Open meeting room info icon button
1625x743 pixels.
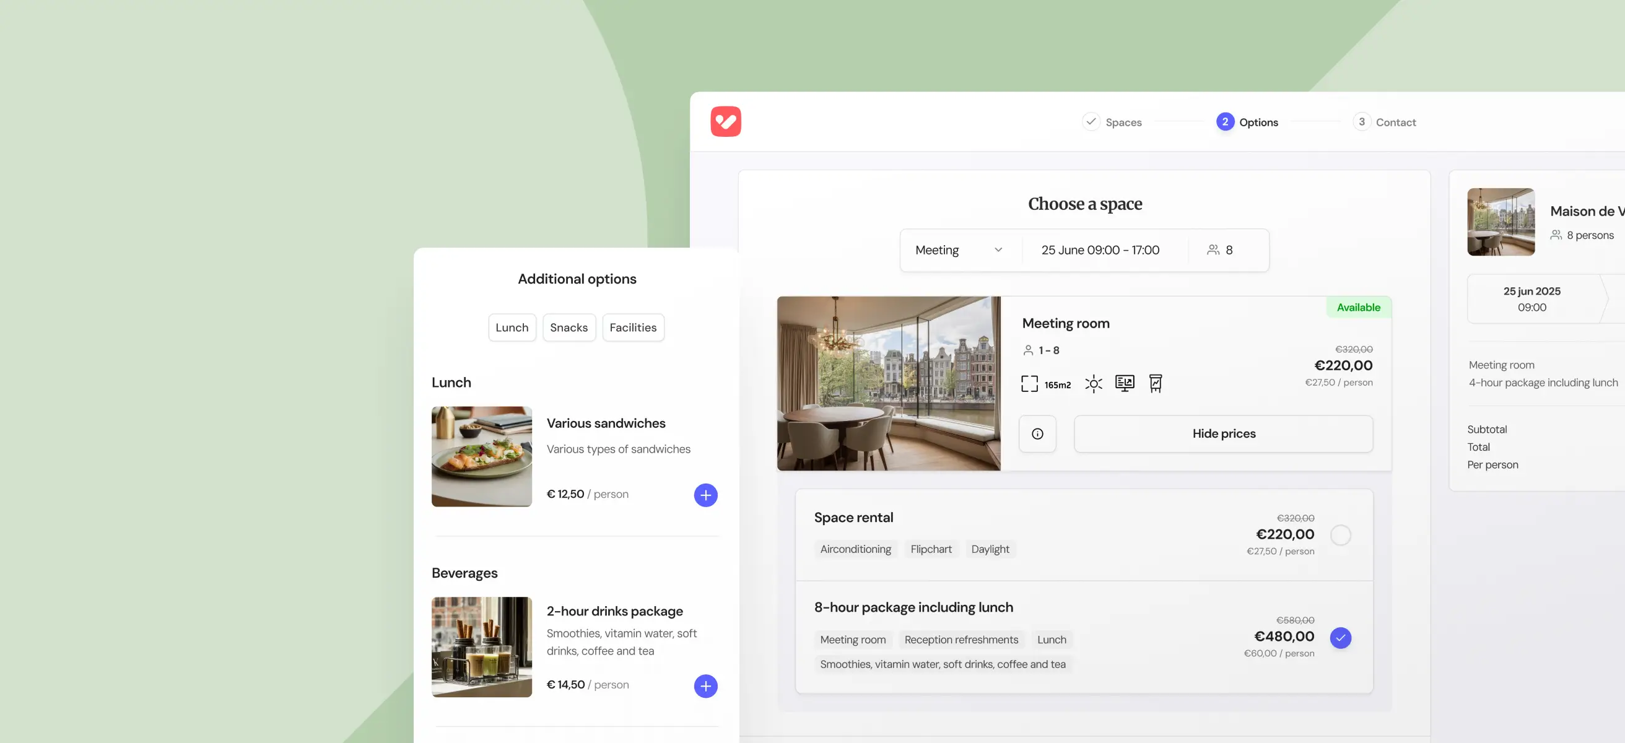click(x=1037, y=433)
